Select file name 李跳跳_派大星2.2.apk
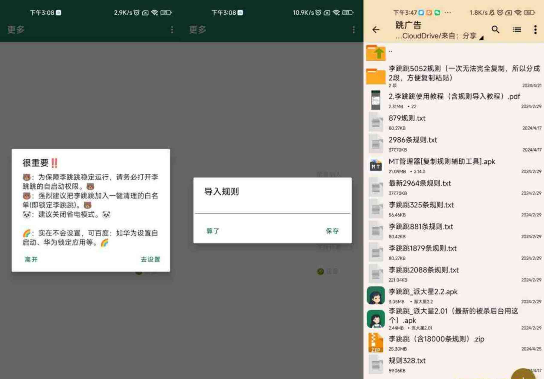The image size is (544, 379). pyautogui.click(x=423, y=292)
